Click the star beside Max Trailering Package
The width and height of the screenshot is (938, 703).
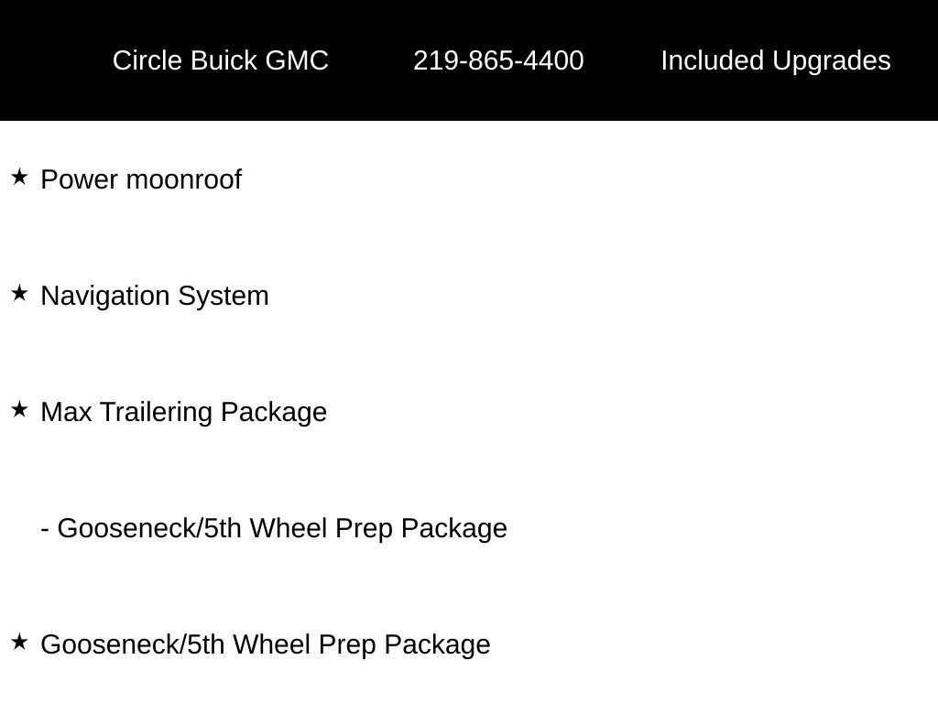click(19, 409)
